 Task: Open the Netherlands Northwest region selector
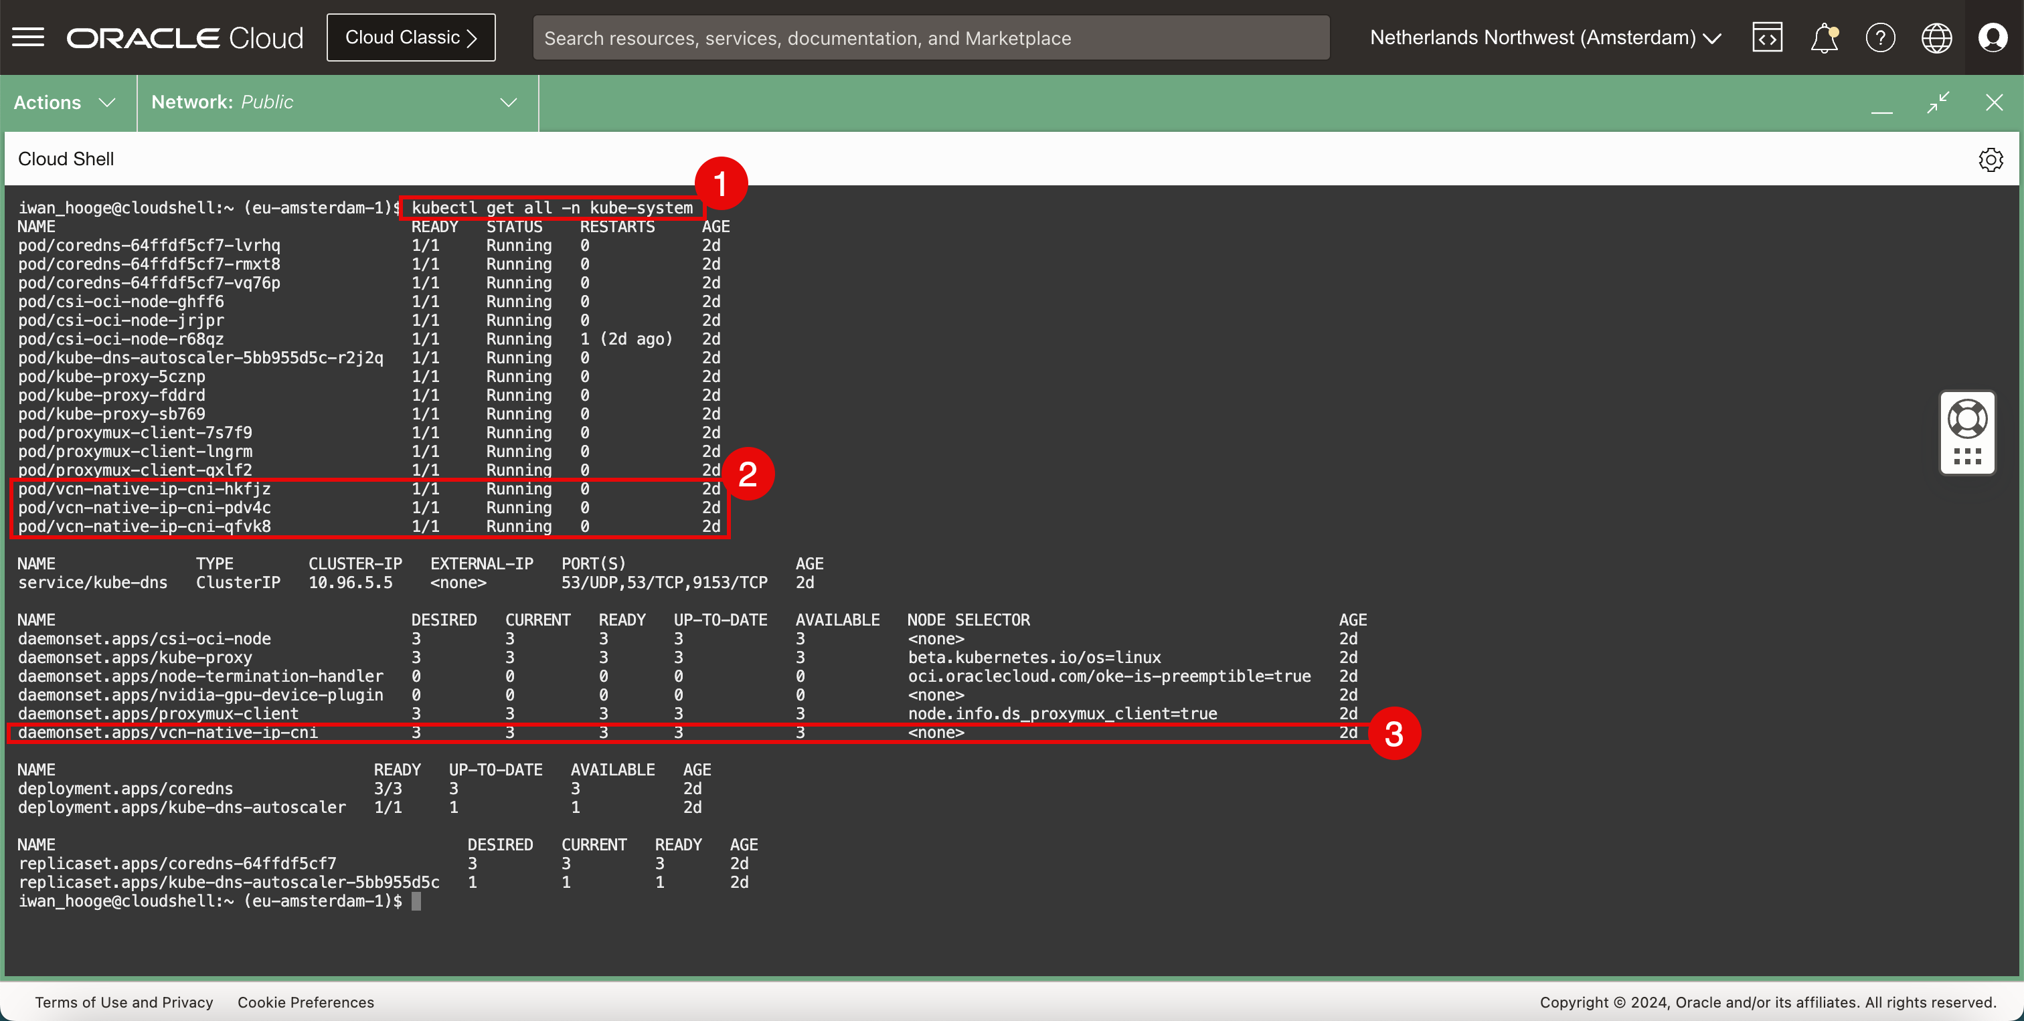1545,37
